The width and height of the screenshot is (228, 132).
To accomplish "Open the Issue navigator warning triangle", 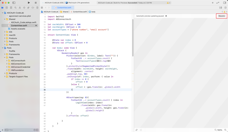I will pos(20,8).
